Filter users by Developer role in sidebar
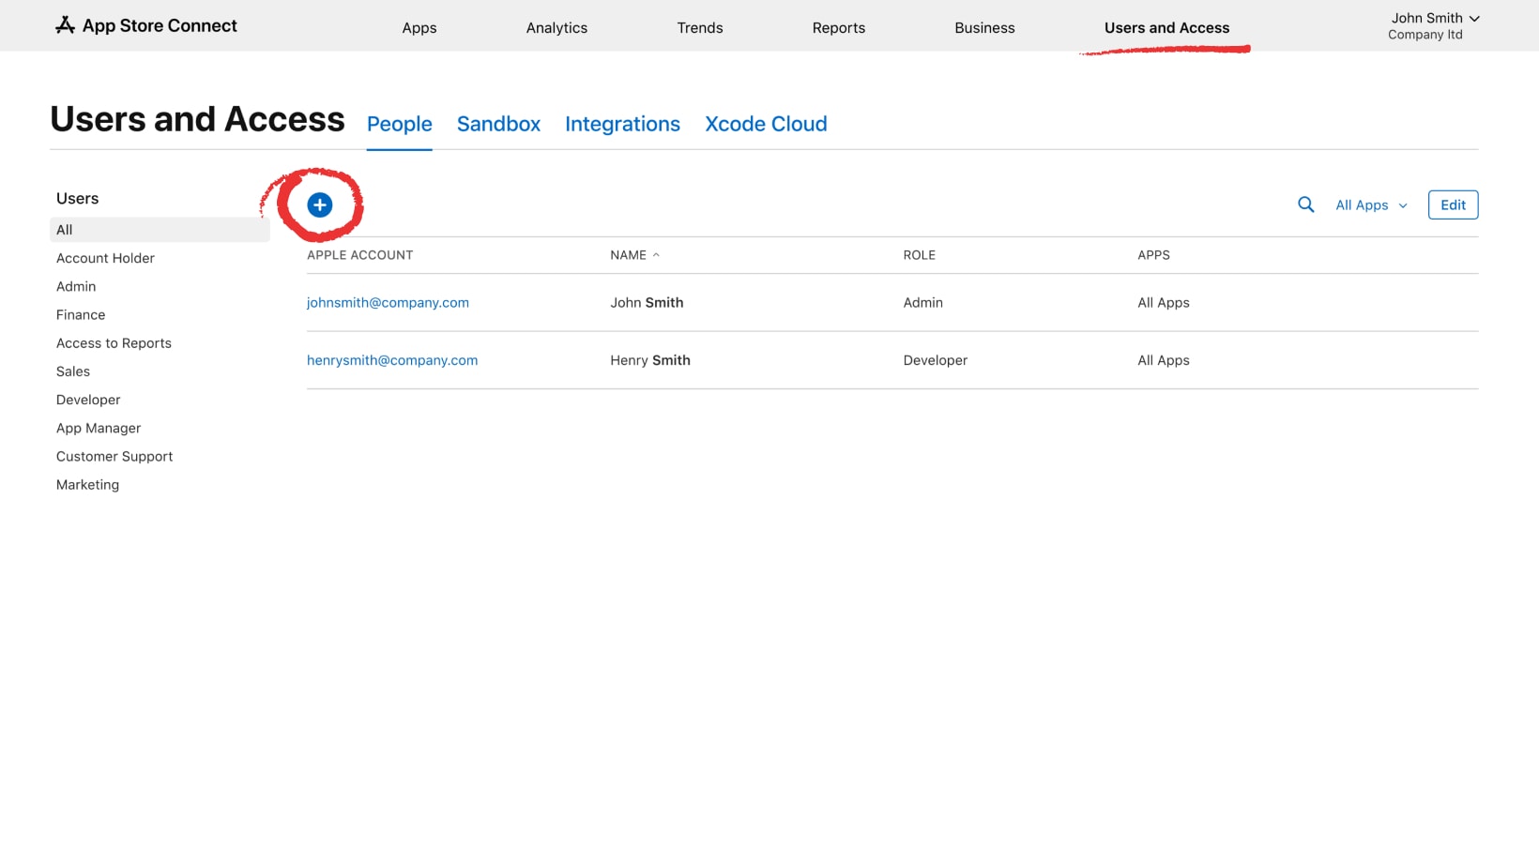The image size is (1539, 863). pyautogui.click(x=88, y=400)
